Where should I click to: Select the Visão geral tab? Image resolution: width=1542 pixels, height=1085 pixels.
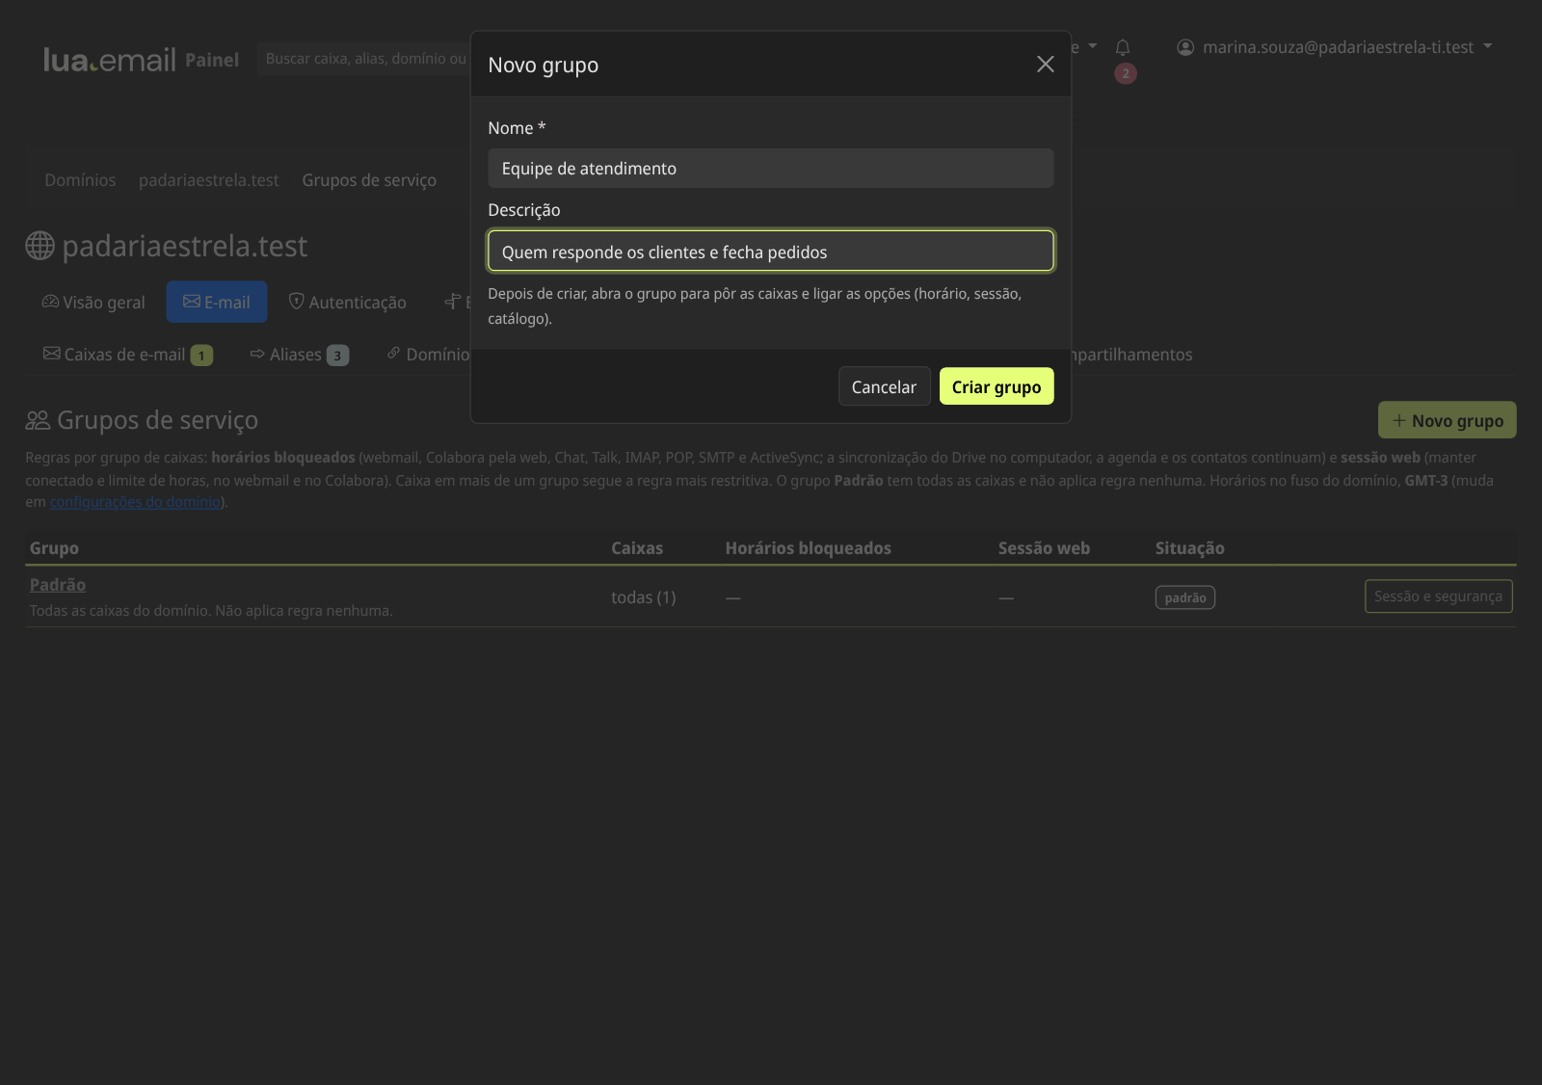coord(93,303)
